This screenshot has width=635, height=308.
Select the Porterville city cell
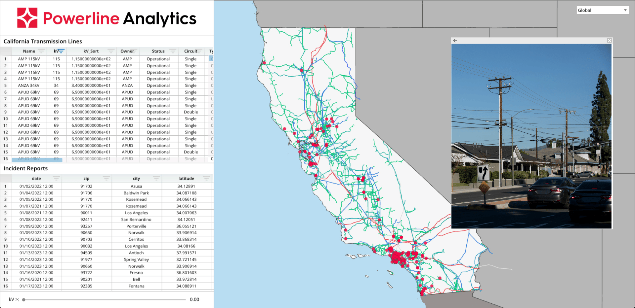[x=136, y=226]
